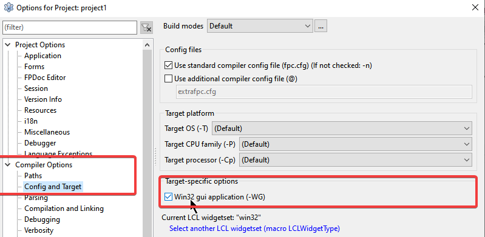485x237 pixels.
Task: Enable Use additional compiler config file
Action: pyautogui.click(x=169, y=79)
